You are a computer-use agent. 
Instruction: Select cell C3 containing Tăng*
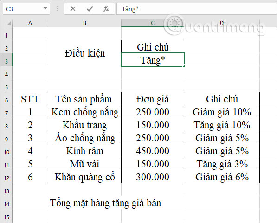(x=153, y=60)
